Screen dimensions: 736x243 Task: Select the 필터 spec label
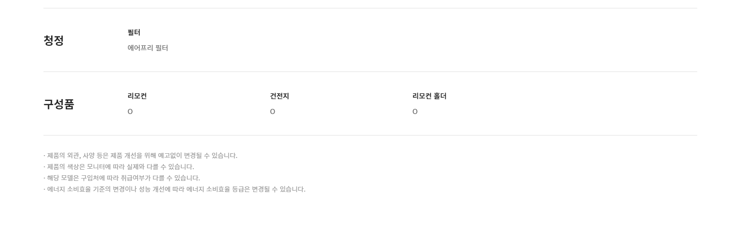(134, 32)
